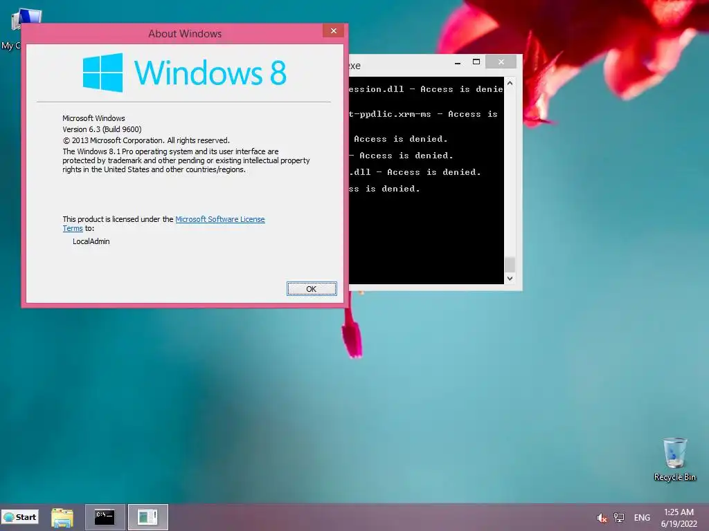
Task: Select About Windows taskbar icon
Action: pyautogui.click(x=148, y=517)
